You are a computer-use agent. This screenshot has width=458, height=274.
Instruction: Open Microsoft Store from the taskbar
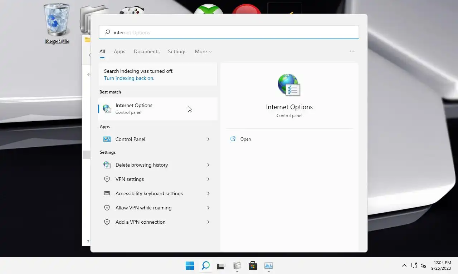pyautogui.click(x=253, y=265)
